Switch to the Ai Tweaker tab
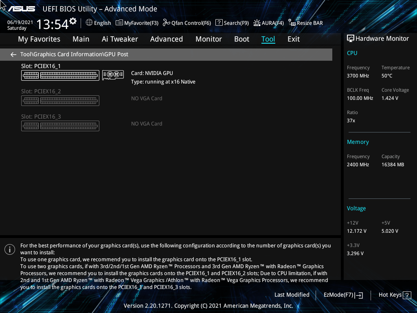 pyautogui.click(x=120, y=39)
